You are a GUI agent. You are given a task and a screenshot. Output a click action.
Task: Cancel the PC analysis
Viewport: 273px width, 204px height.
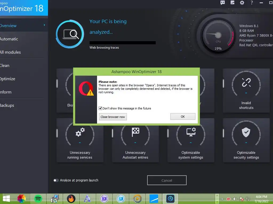coord(167,180)
